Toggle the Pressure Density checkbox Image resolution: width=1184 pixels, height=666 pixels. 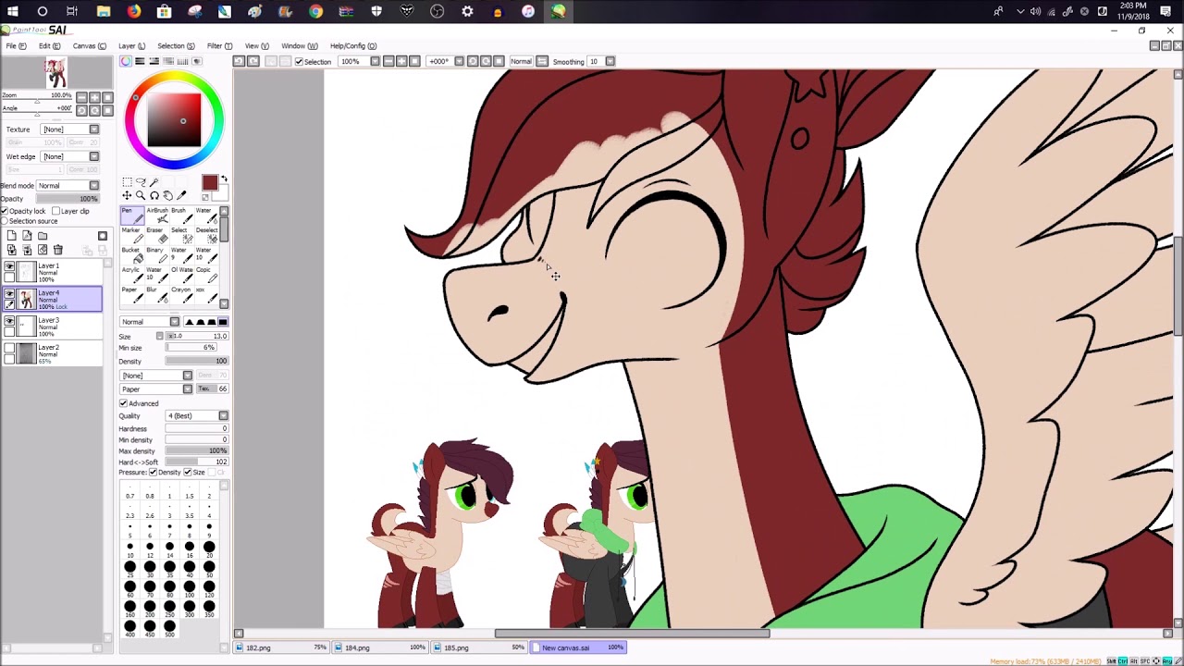[x=154, y=473]
